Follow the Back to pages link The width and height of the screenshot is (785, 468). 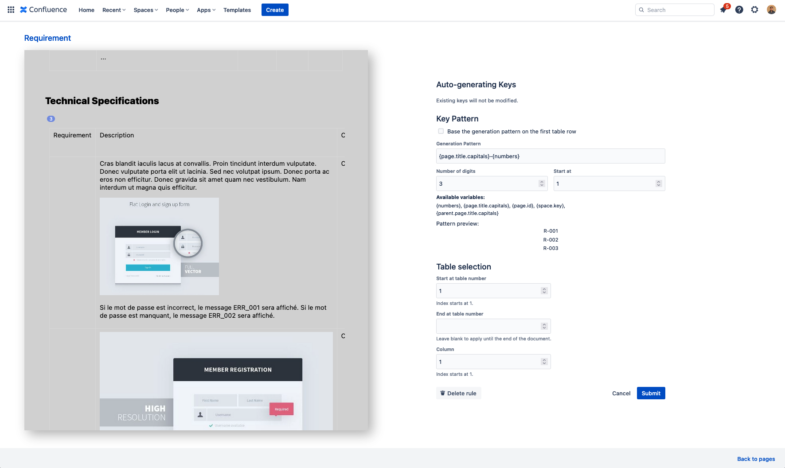tap(756, 459)
